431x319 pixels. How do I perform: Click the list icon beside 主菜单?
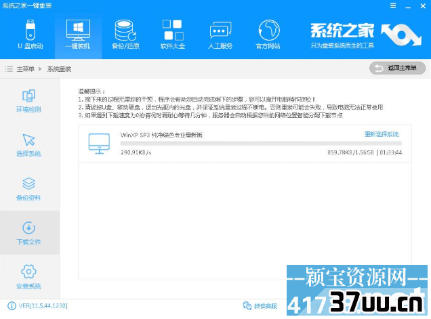pyautogui.click(x=9, y=68)
